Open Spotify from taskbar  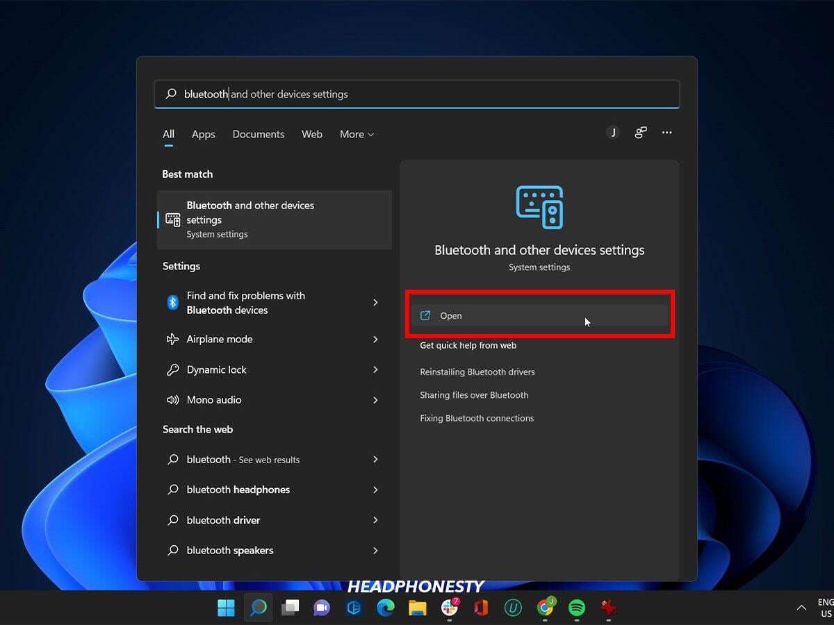577,608
